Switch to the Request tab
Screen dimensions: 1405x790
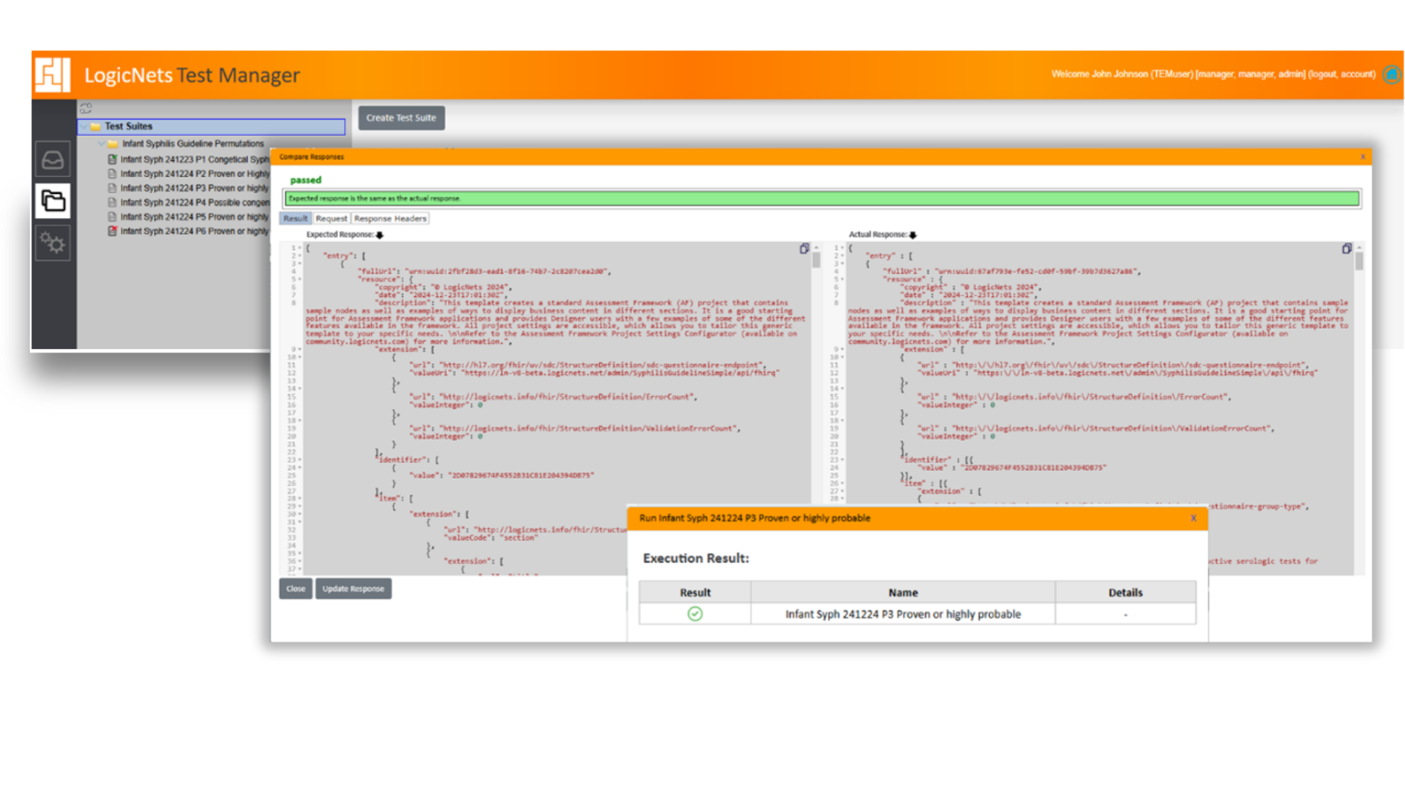click(x=331, y=218)
